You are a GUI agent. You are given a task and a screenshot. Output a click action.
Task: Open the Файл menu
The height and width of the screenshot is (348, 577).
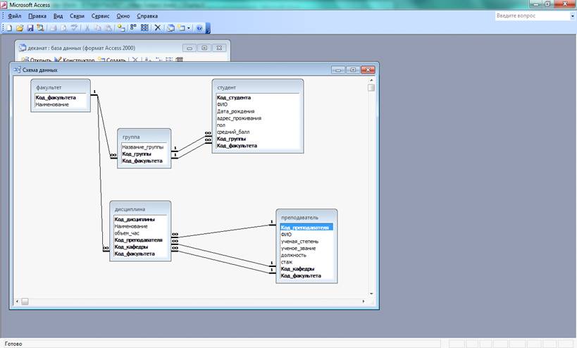(13, 15)
